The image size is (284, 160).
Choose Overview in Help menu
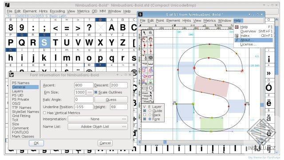point(253,31)
